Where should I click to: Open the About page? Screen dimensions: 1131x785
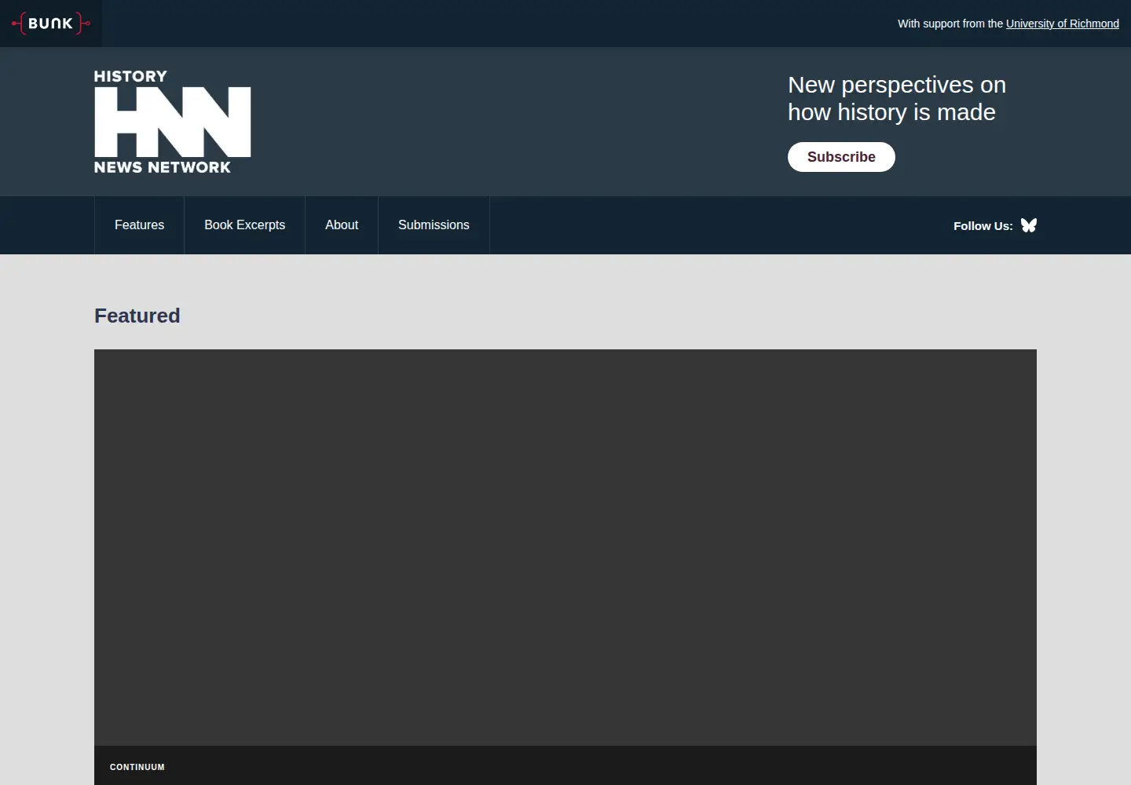point(342,225)
